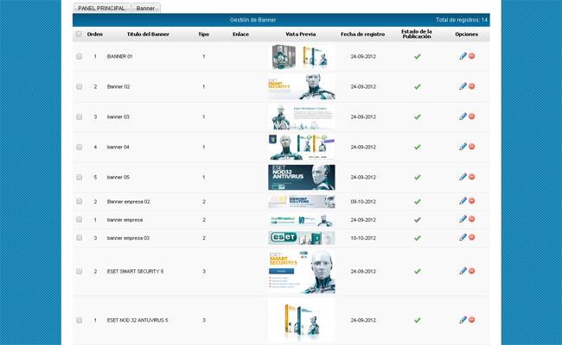Click the Titulo del Banner column header
Screen dimensions: 562x345
point(148,34)
